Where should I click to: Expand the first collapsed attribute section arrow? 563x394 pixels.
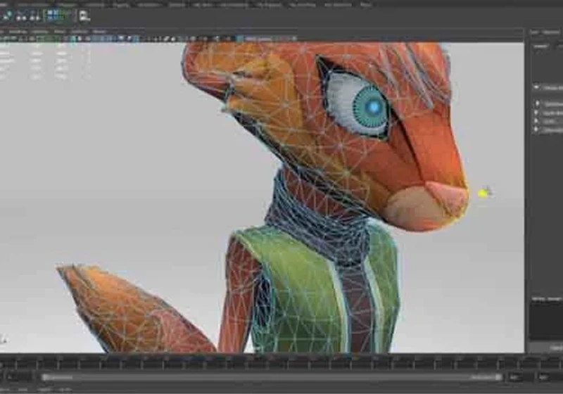pyautogui.click(x=537, y=103)
